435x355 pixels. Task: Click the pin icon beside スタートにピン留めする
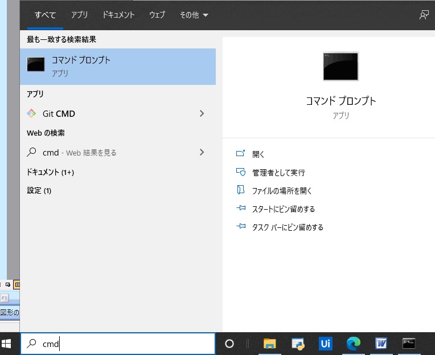[x=241, y=208]
